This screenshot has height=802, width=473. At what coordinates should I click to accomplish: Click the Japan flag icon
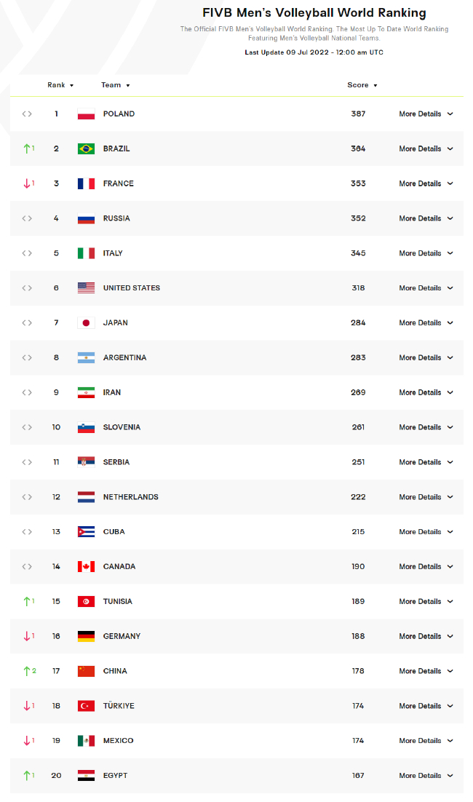(86, 323)
